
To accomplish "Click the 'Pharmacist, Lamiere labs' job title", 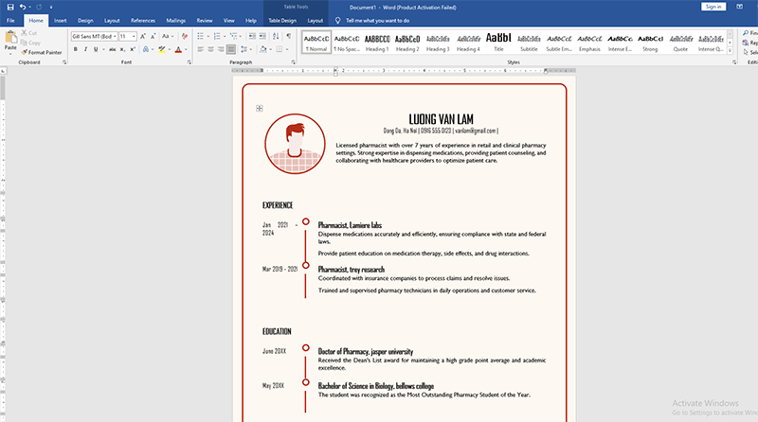I will [x=350, y=225].
